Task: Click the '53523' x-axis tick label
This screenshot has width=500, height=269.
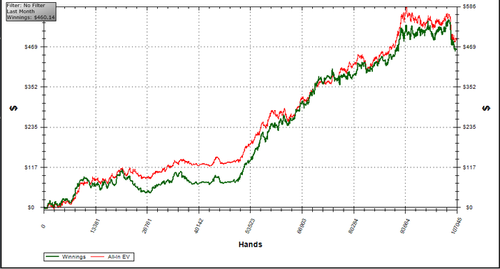Action: [250, 225]
